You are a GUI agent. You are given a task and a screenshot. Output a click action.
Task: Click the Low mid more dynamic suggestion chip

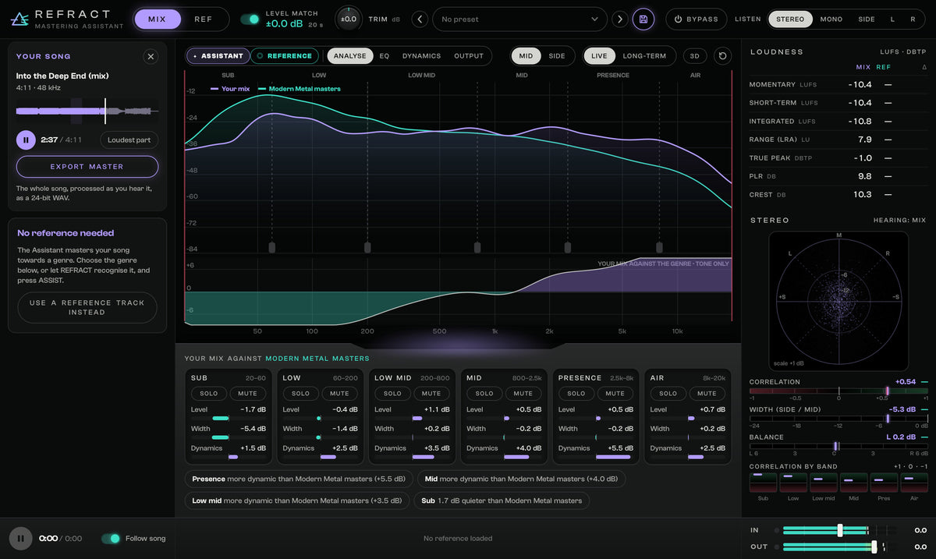(x=296, y=501)
